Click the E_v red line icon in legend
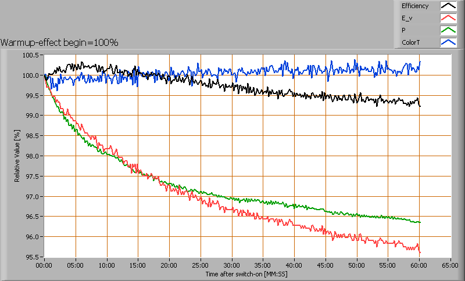The width and height of the screenshot is (465, 281). (x=448, y=19)
